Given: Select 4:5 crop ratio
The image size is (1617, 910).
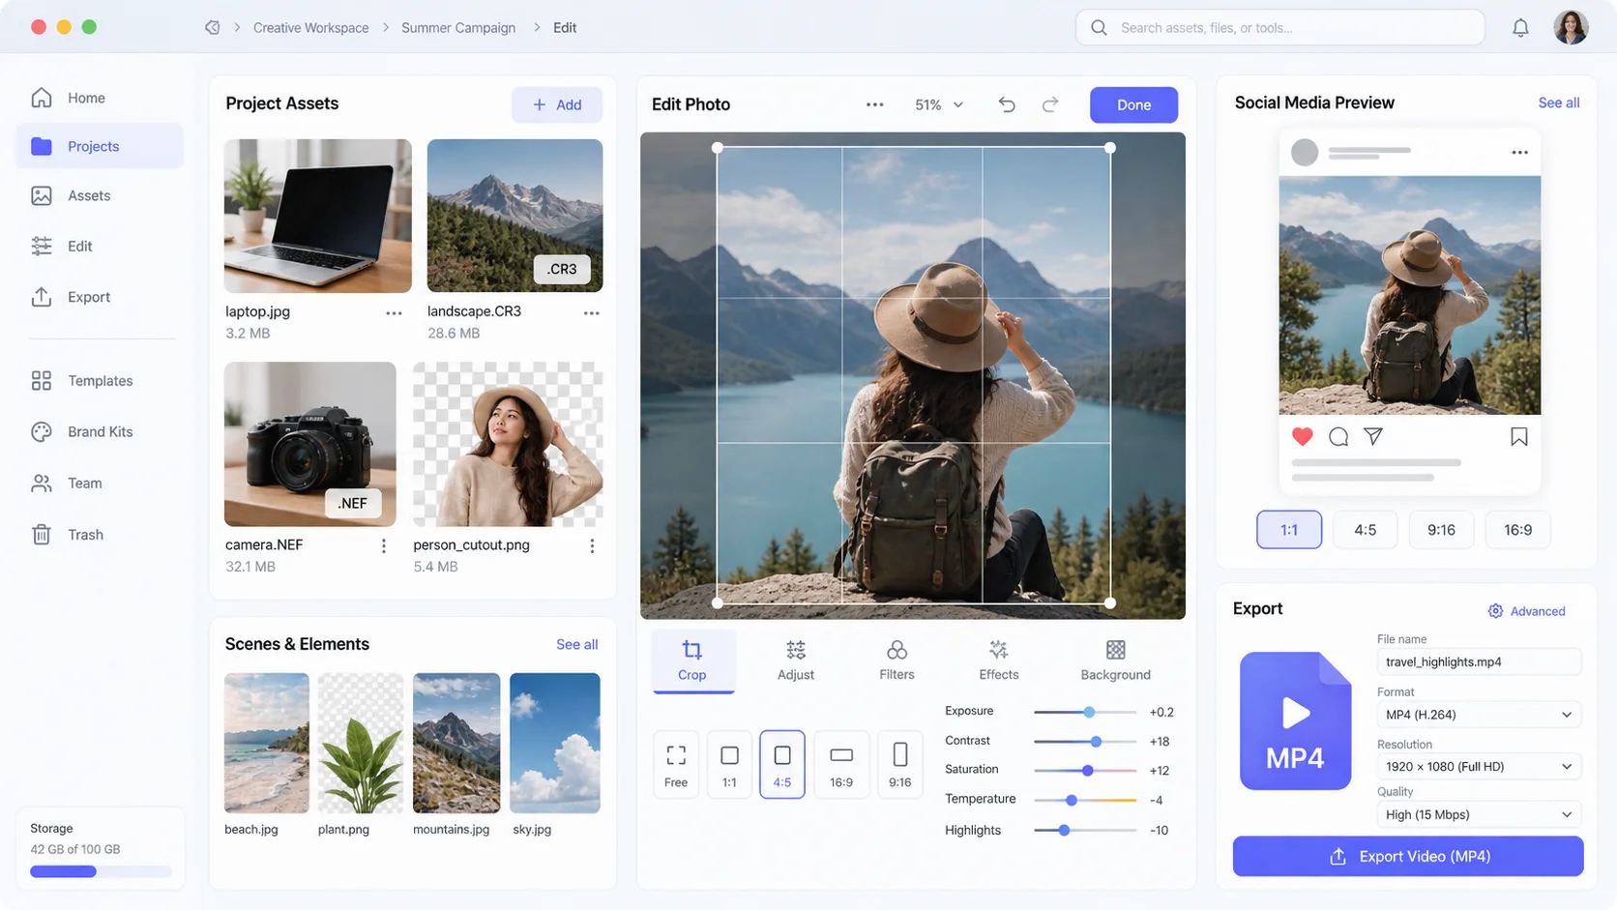Looking at the screenshot, I should point(782,764).
